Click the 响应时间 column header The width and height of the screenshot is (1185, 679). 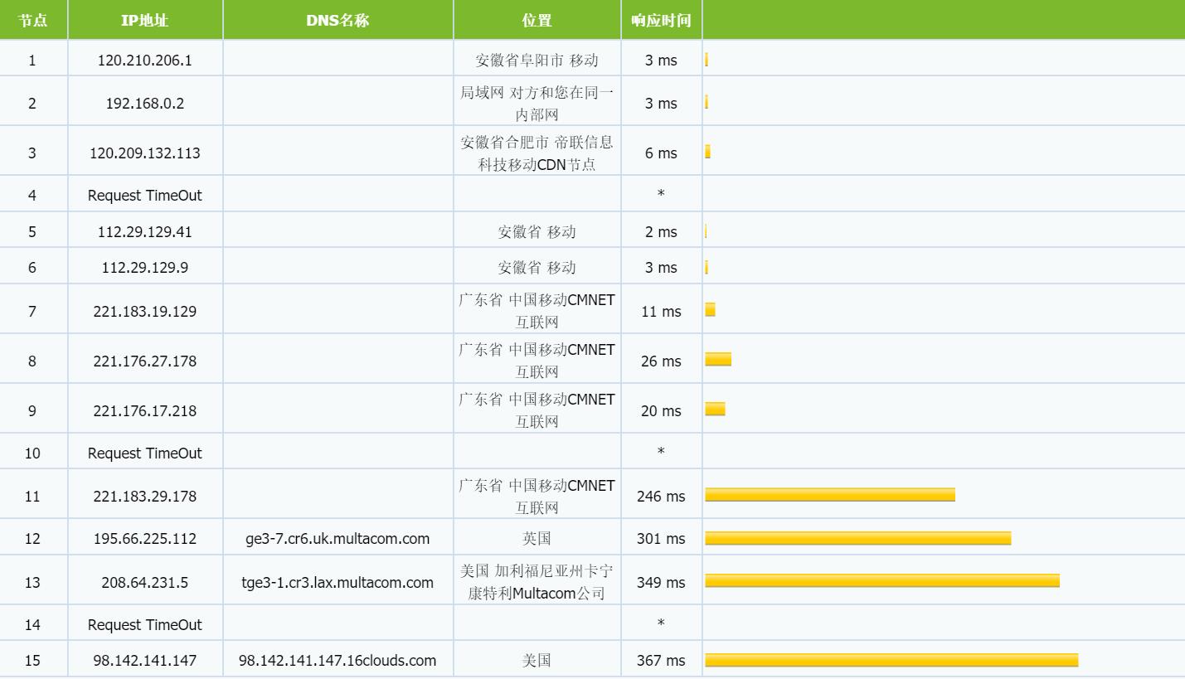coord(661,20)
